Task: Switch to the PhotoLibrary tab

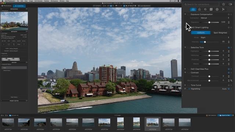Action: (7, 6)
